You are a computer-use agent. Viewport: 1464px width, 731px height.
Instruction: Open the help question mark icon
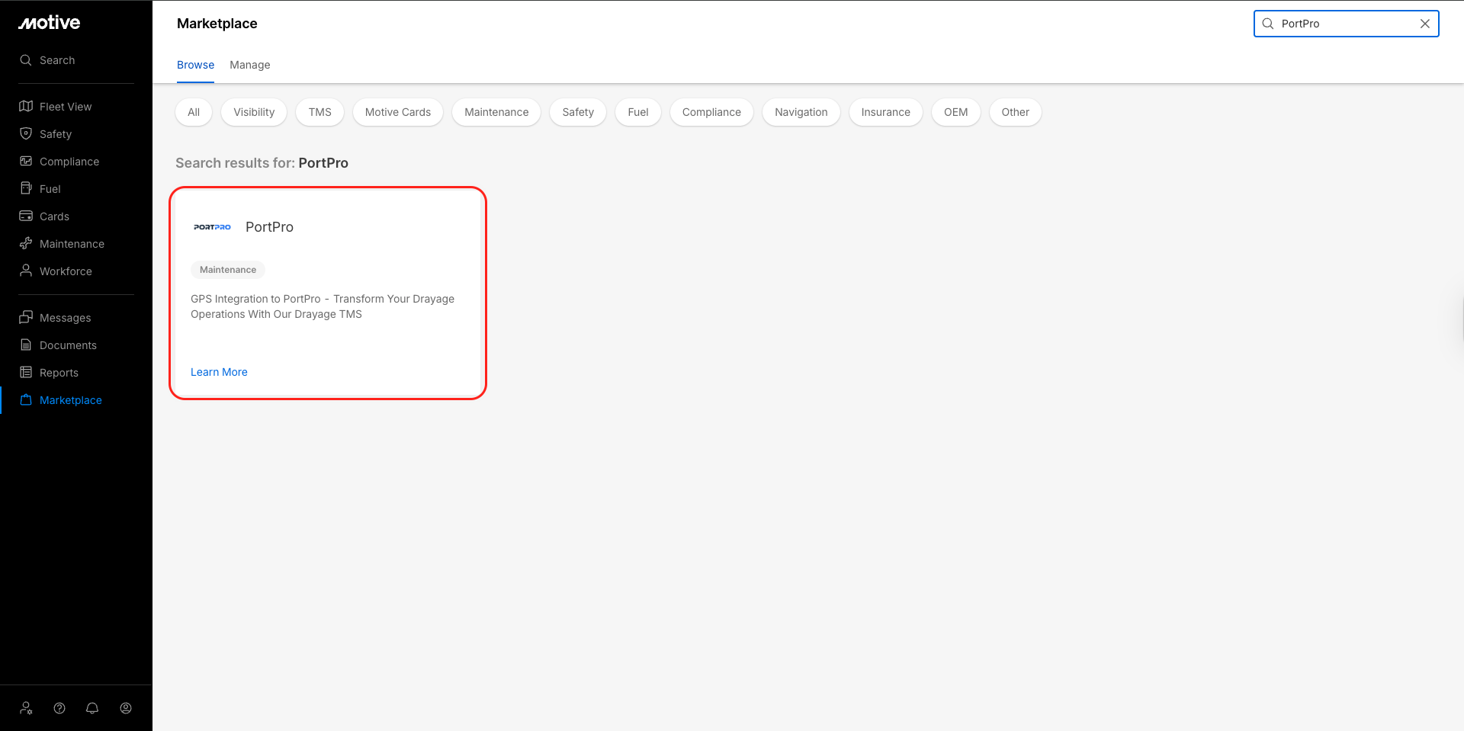point(59,708)
